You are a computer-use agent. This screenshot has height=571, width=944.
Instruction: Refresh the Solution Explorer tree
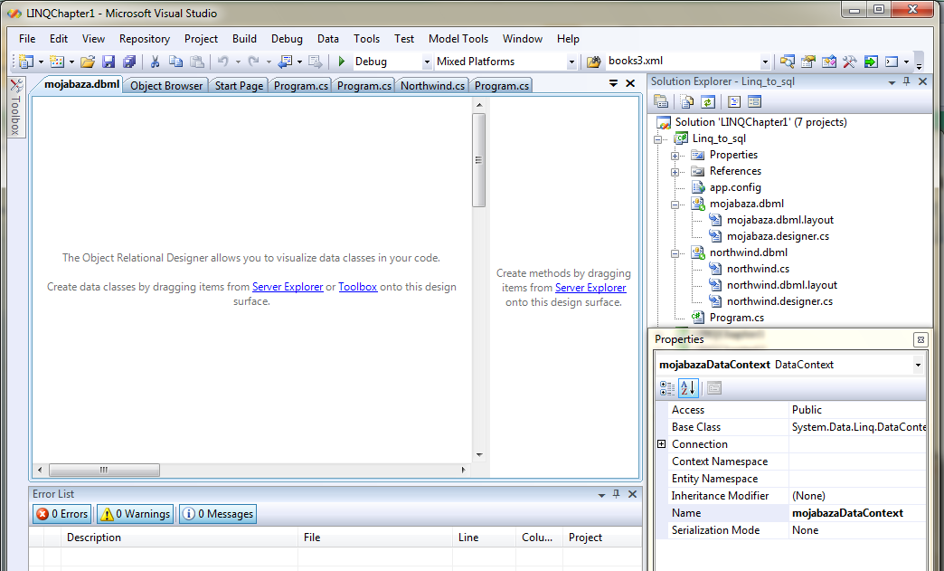[707, 101]
